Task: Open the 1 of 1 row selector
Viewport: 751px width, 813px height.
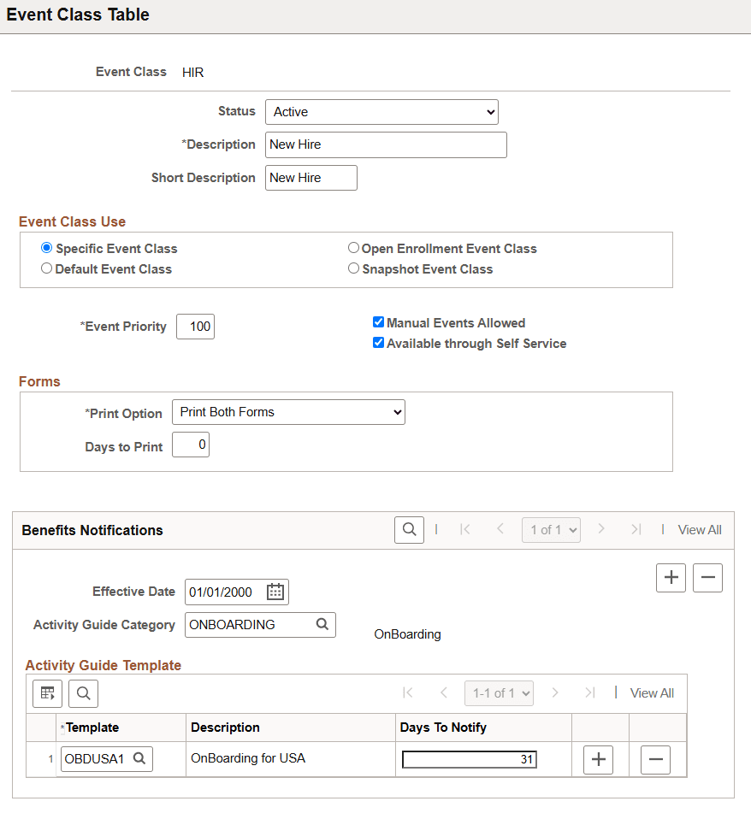Action: click(x=551, y=530)
